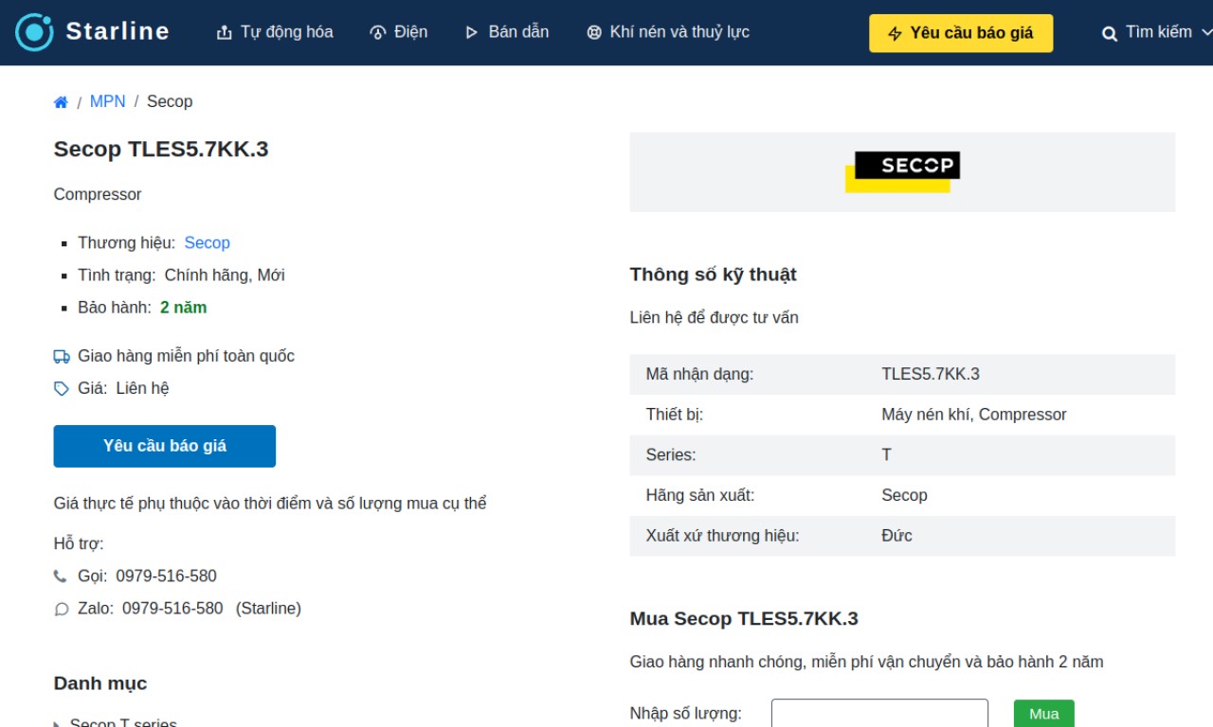Click the call number 0979-516-580
Image resolution: width=1213 pixels, height=727 pixels.
tap(167, 576)
